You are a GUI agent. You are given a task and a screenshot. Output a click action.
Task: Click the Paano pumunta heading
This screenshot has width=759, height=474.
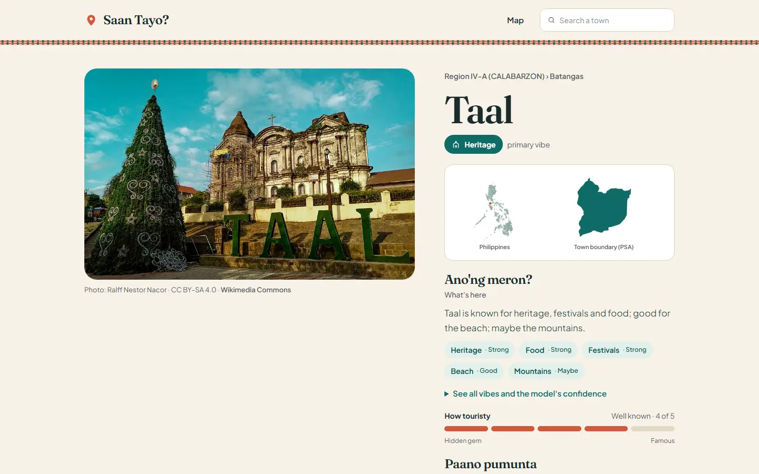click(x=491, y=464)
